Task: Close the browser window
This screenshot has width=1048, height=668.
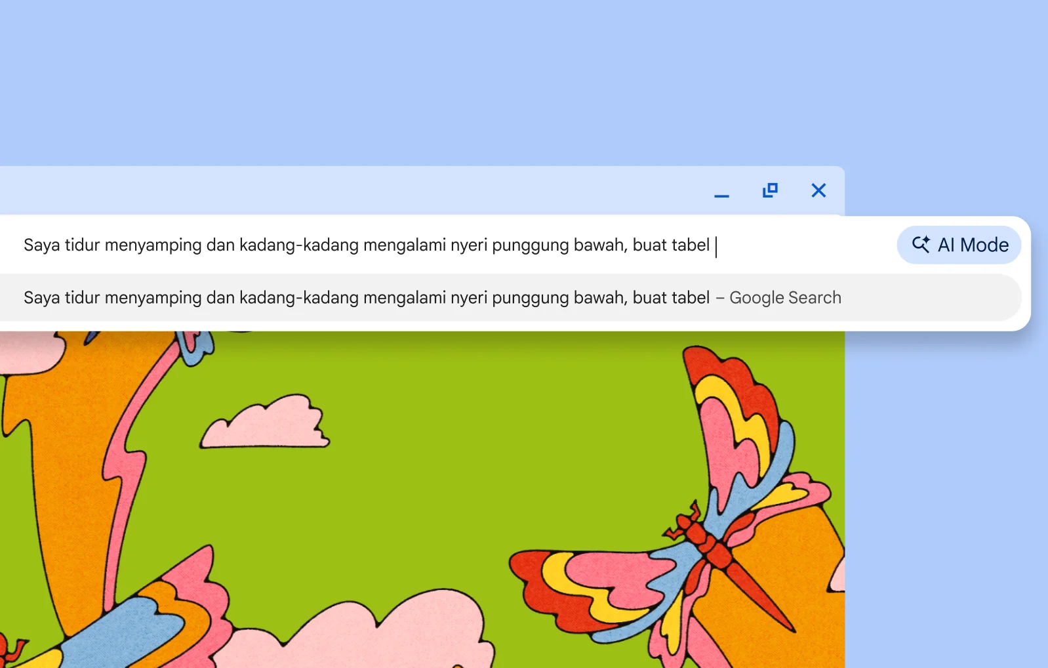Action: [818, 190]
